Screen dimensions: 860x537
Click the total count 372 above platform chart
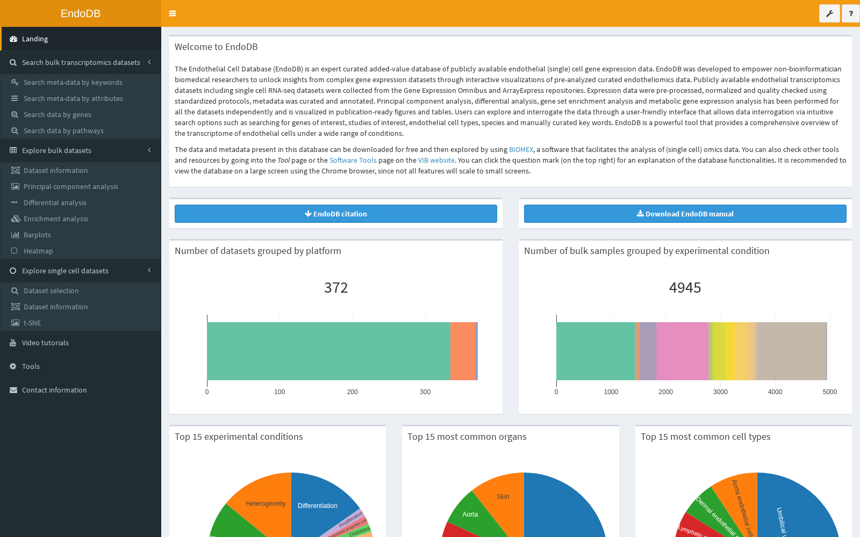pos(336,288)
